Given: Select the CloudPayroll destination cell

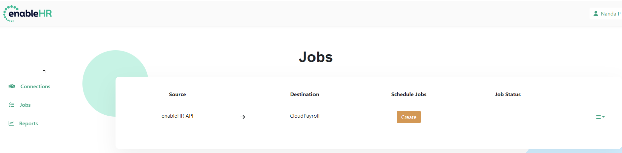Looking at the screenshot, I should click(305, 116).
